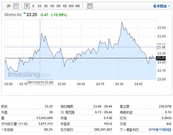The height and width of the screenshot is (135, 173).
Task: Click the 193.9 P/E ratio value
Action: point(108,124)
